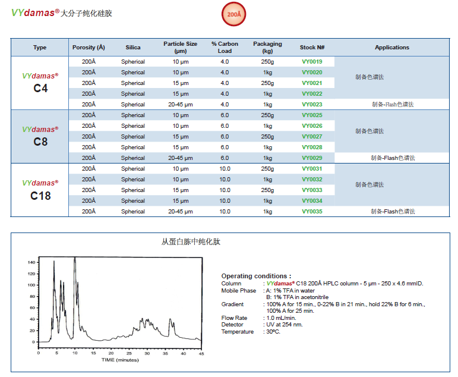Viewport: 458px width, 377px height.
Task: Click the 140 tick on the chart Y axis
Action: tap(31, 262)
